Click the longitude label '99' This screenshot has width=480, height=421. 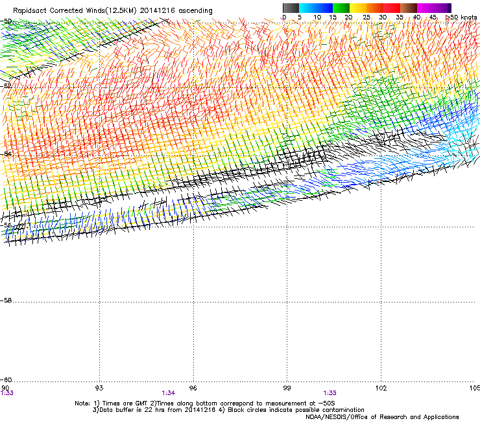(287, 388)
